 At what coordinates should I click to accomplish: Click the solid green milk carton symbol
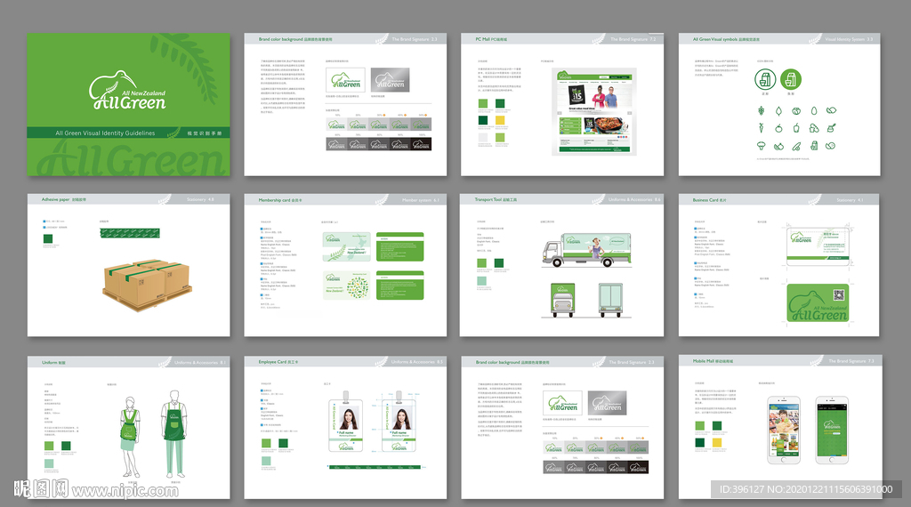click(789, 79)
